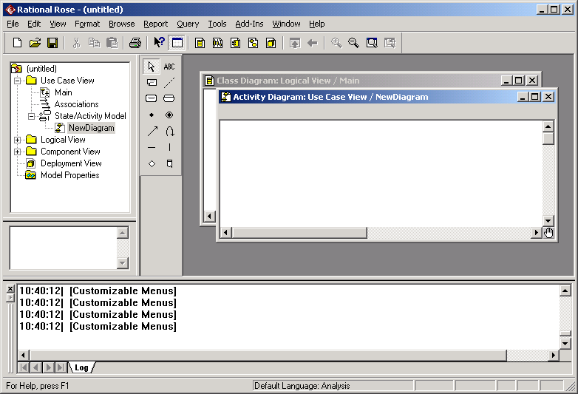
Task: Close the log pane with X button
Action: (10, 288)
